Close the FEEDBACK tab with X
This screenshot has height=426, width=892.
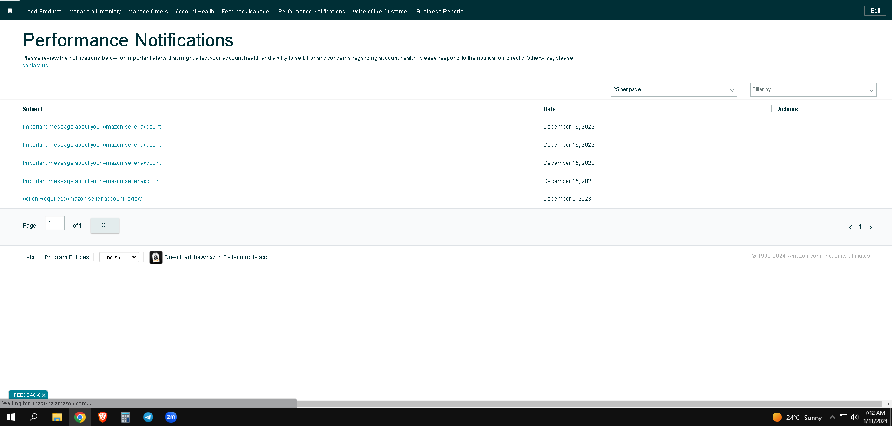44,395
